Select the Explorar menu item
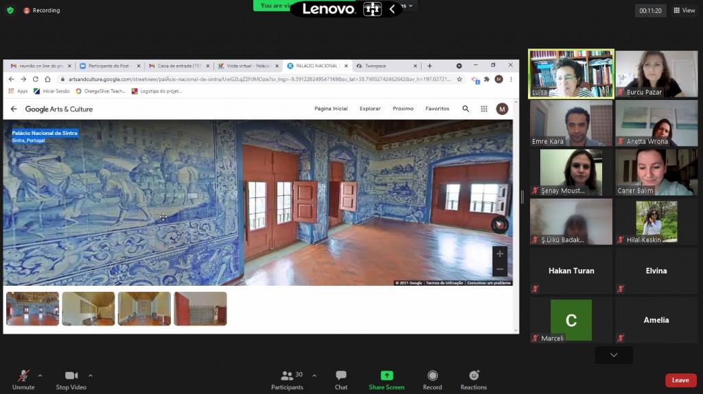 [370, 109]
